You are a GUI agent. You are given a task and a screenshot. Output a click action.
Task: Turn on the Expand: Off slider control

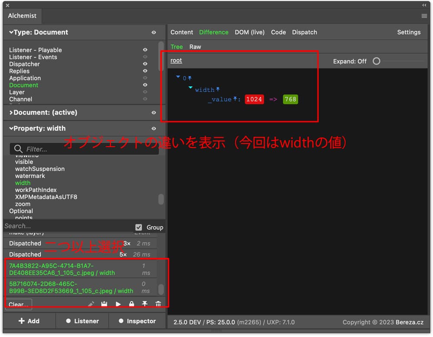(x=376, y=61)
